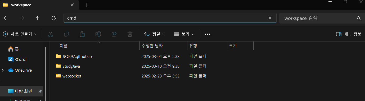Screen dimensions: 365x101
Task: Click the forward navigation arrow
Action: click(22, 18)
